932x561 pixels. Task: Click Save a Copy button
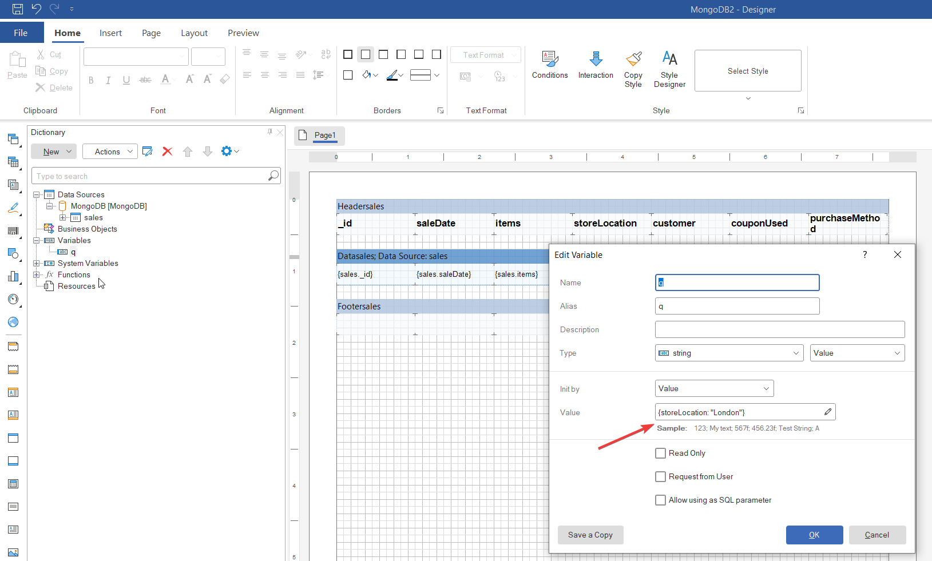[590, 535]
